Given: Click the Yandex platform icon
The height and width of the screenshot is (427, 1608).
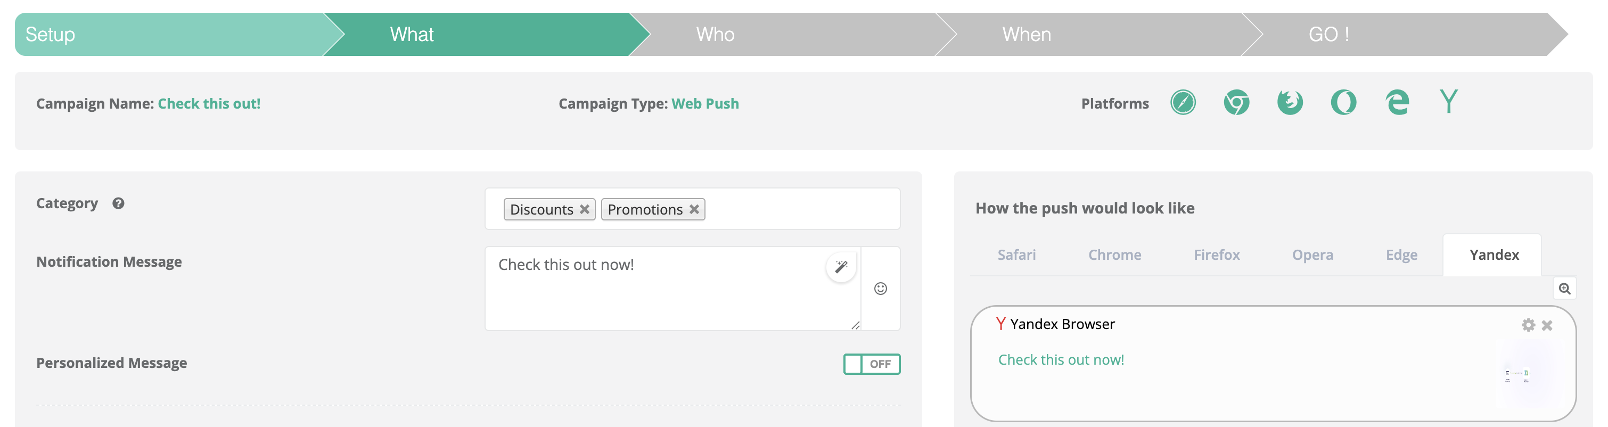Looking at the screenshot, I should (x=1449, y=101).
